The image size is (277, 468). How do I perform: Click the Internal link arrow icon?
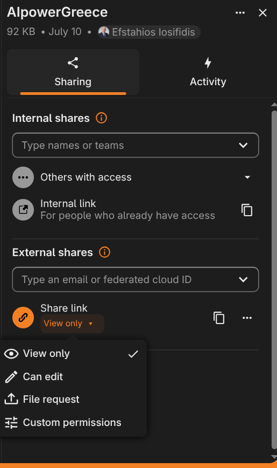[x=23, y=210]
